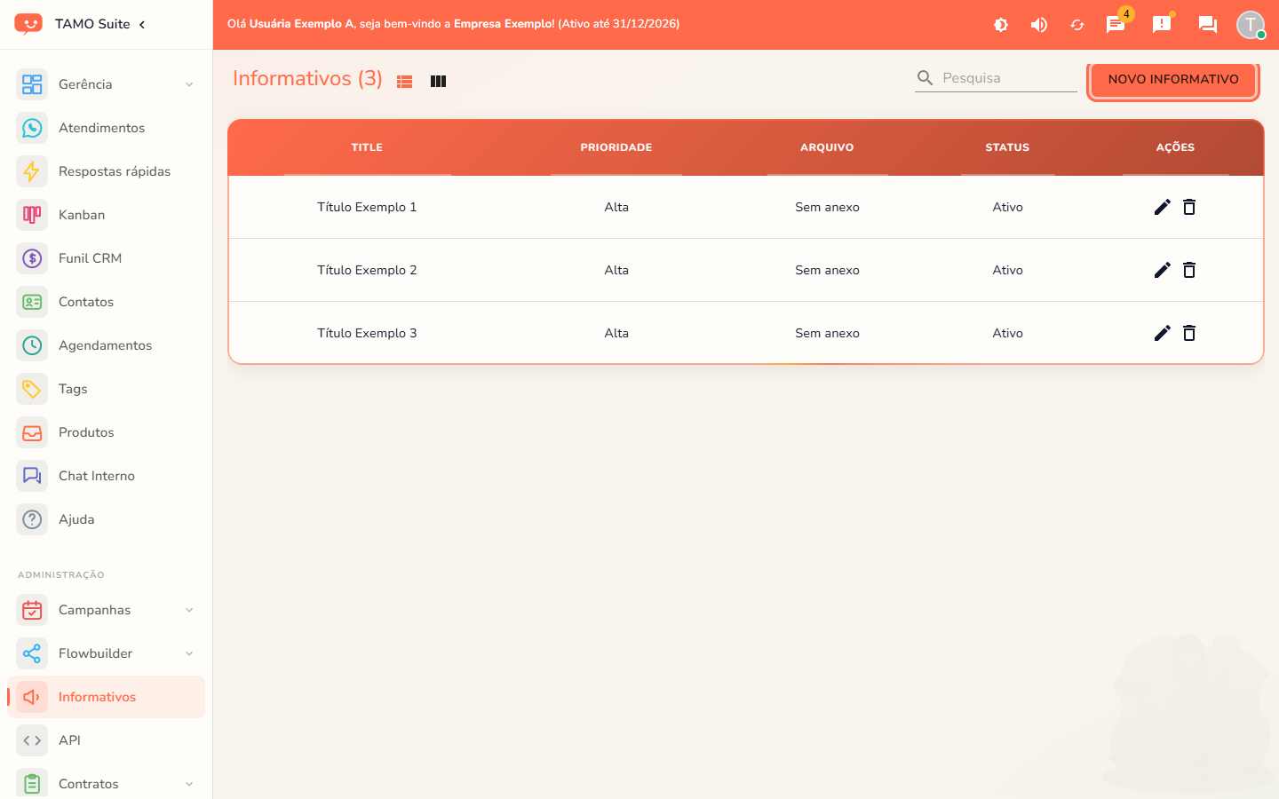Open Atendimentos in sidebar

click(106, 128)
